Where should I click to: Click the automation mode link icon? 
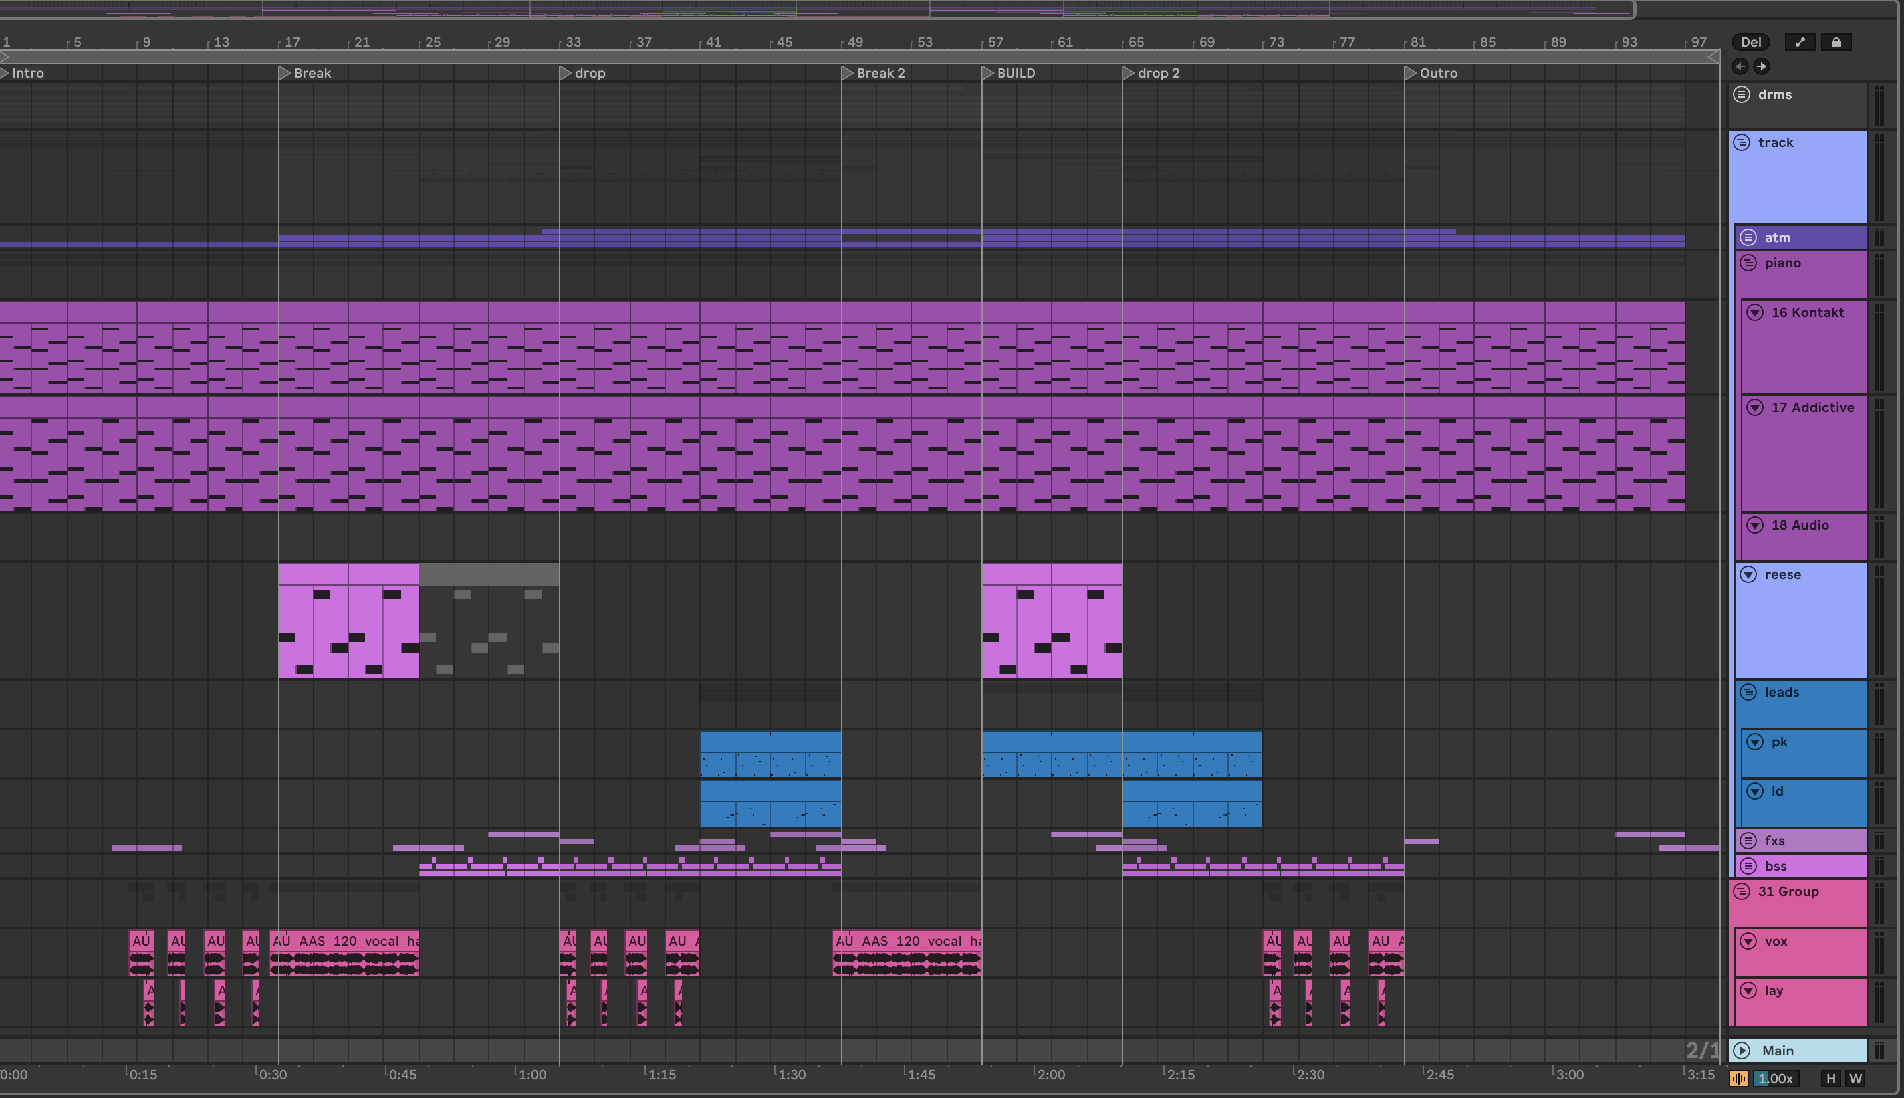pos(1800,42)
